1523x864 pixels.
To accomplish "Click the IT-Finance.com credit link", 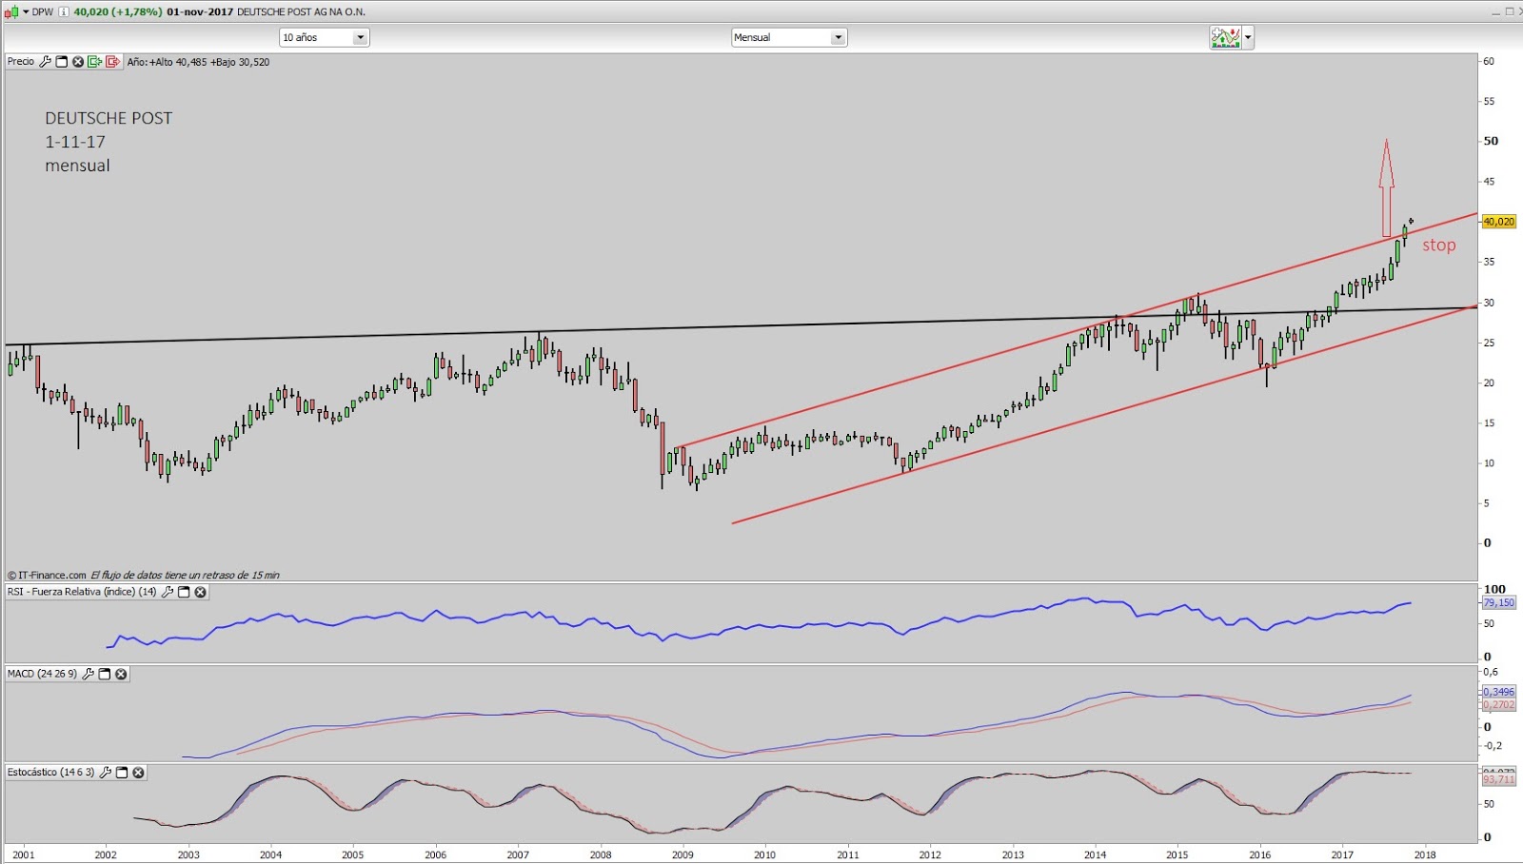I will point(48,576).
